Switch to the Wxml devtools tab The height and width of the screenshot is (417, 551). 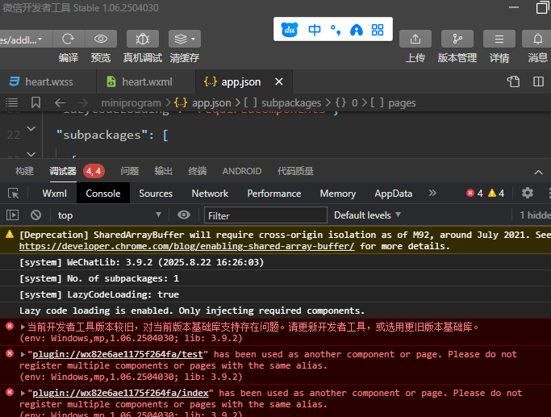pos(55,194)
